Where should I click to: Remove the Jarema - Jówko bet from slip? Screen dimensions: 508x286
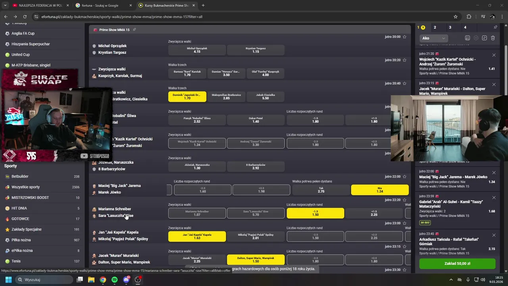click(494, 173)
